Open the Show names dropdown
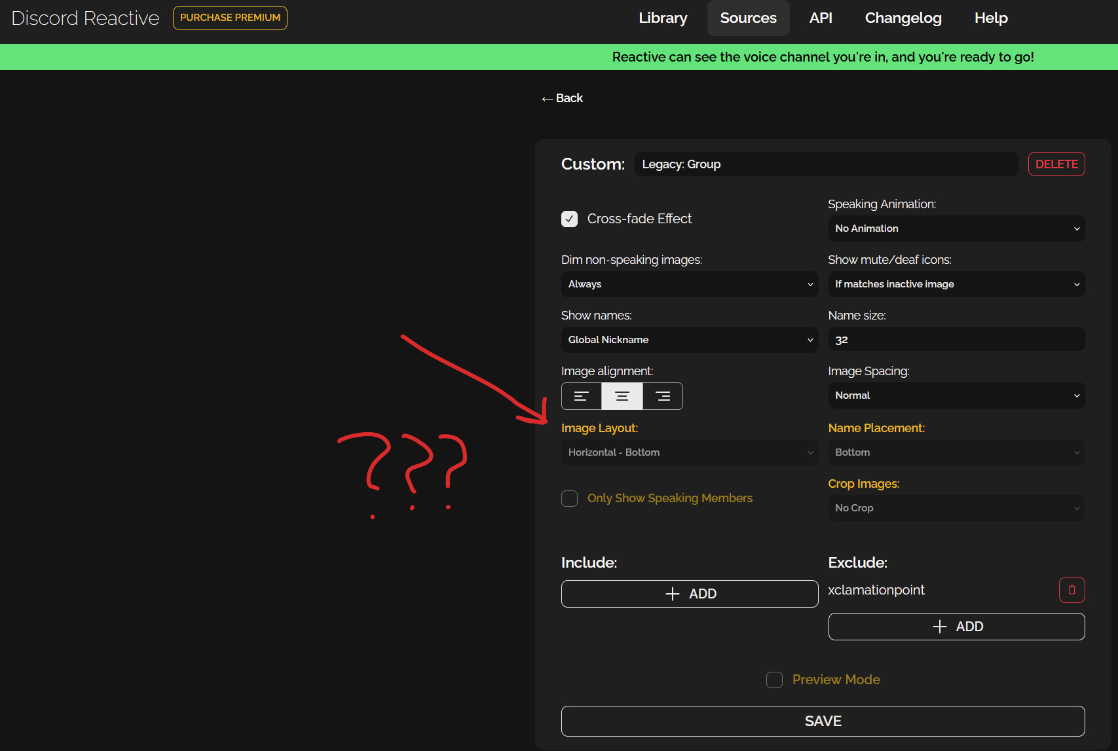Screen dimensions: 1118x751 click(x=690, y=340)
